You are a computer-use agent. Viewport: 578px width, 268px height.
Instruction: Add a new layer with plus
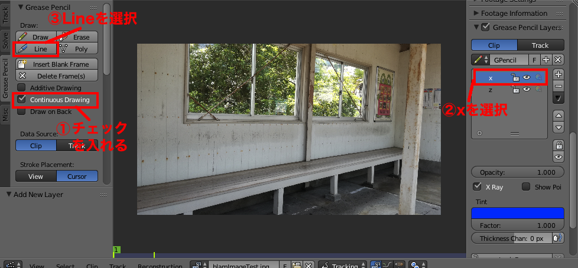tap(559, 74)
